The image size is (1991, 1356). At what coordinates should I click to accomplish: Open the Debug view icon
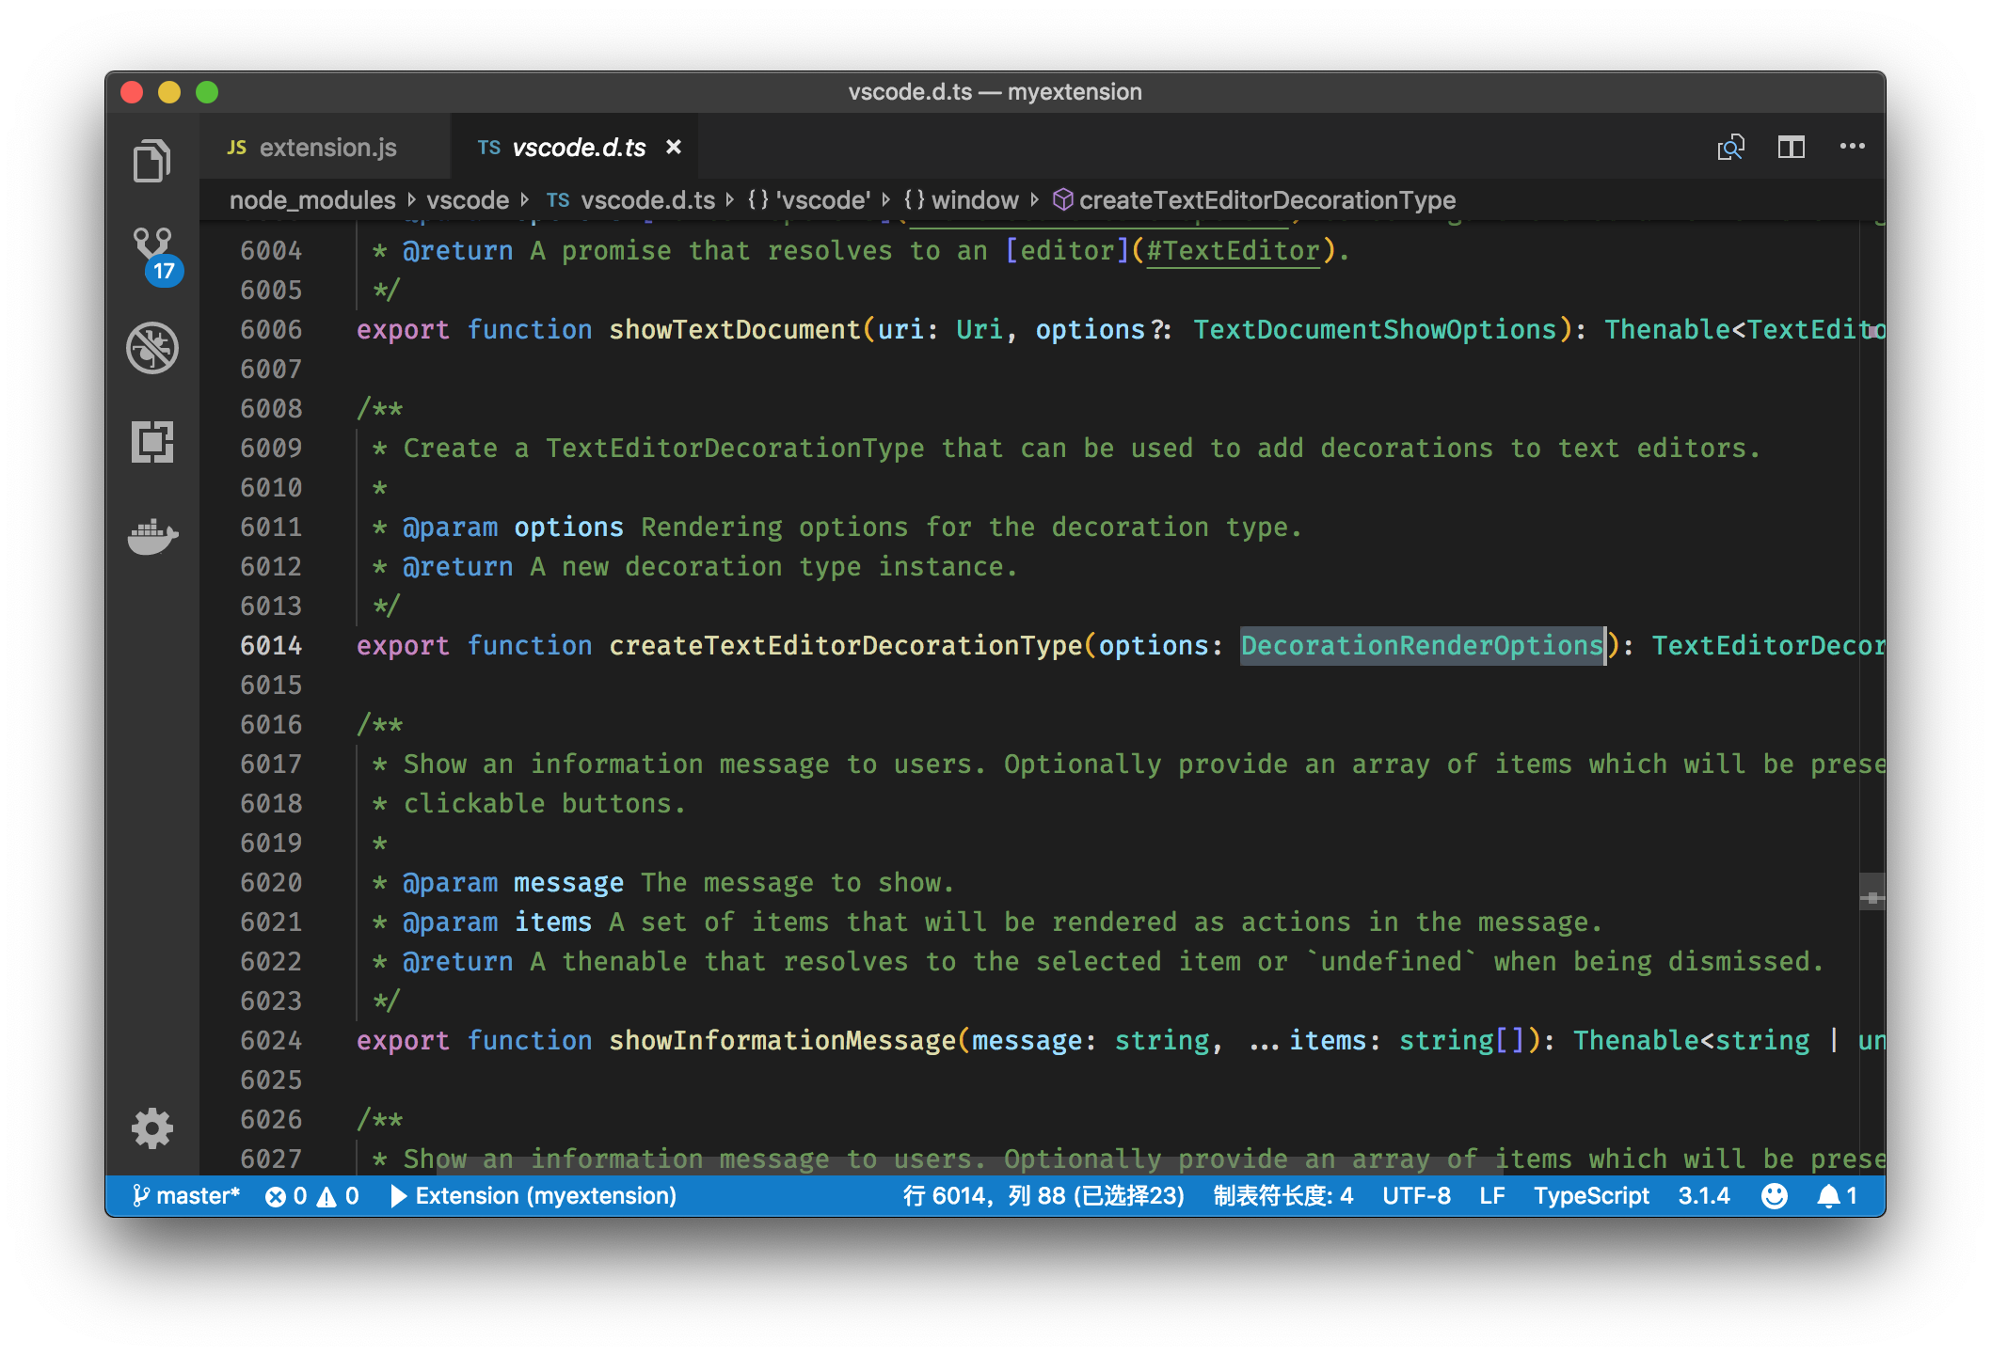(x=152, y=348)
